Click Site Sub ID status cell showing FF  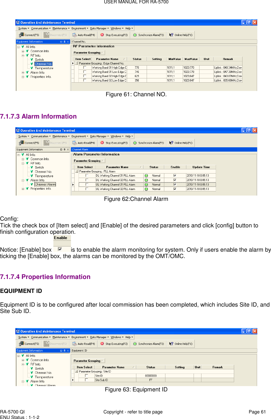151,380
